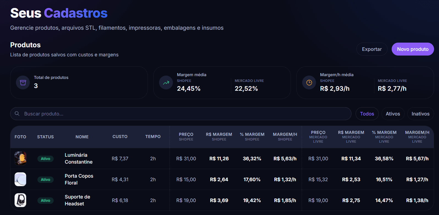Click the Mercado Livre margin R$ 11,34

351,159
